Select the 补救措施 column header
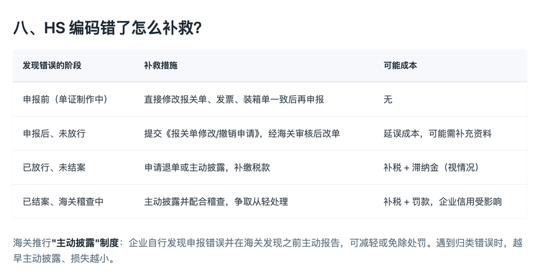Viewport: 538px width, 274px height. (x=161, y=66)
